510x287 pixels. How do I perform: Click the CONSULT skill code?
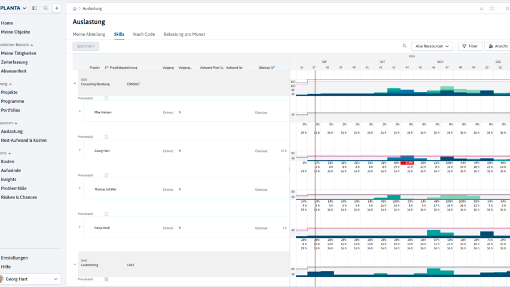point(133,84)
